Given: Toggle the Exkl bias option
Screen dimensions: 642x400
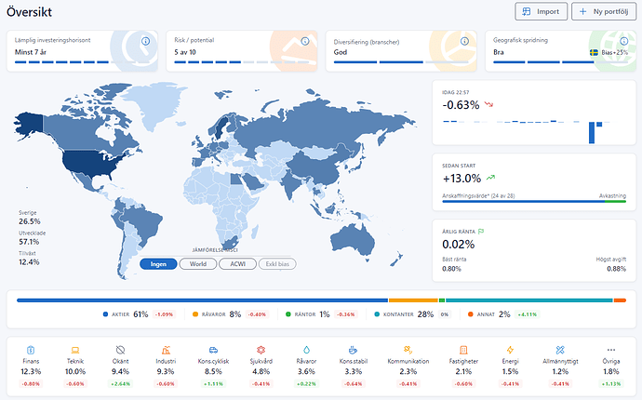Looking at the screenshot, I should [278, 264].
